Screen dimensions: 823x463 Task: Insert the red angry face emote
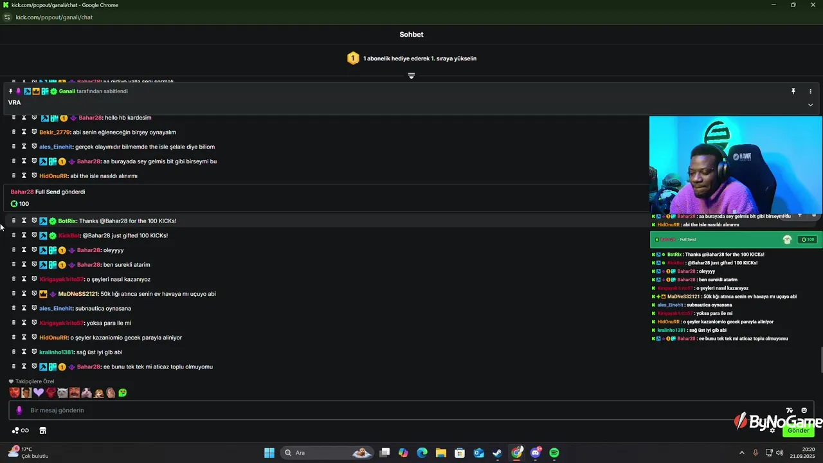click(x=15, y=393)
